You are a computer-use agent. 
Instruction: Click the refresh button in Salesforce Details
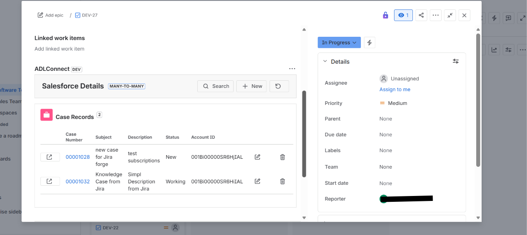tap(279, 86)
